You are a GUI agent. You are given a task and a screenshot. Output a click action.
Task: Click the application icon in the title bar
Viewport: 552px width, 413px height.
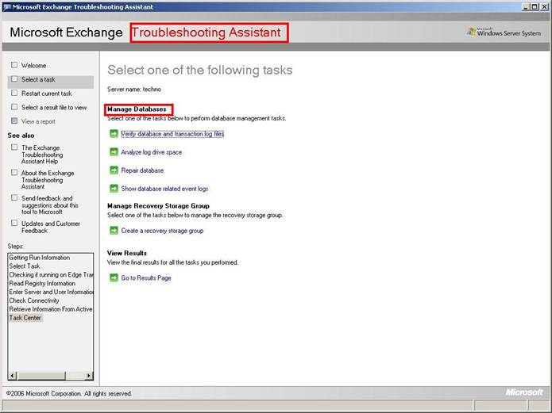[x=6, y=7]
